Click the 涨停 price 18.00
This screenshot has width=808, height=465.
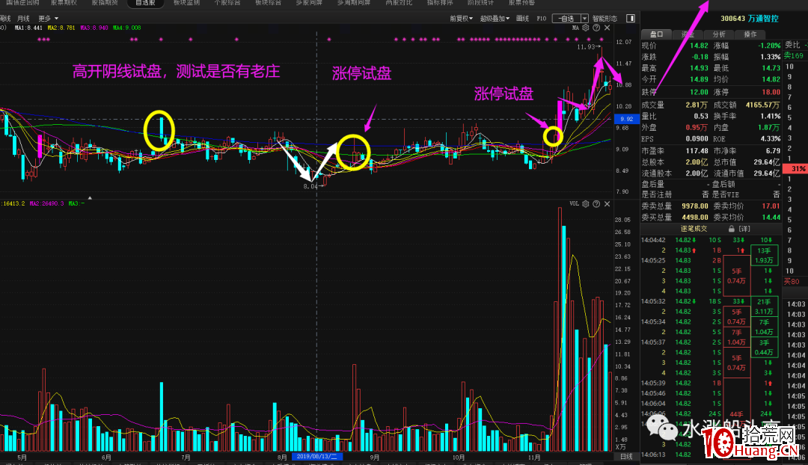click(771, 92)
